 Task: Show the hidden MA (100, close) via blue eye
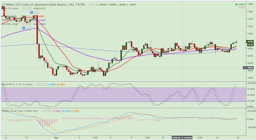click(24, 28)
